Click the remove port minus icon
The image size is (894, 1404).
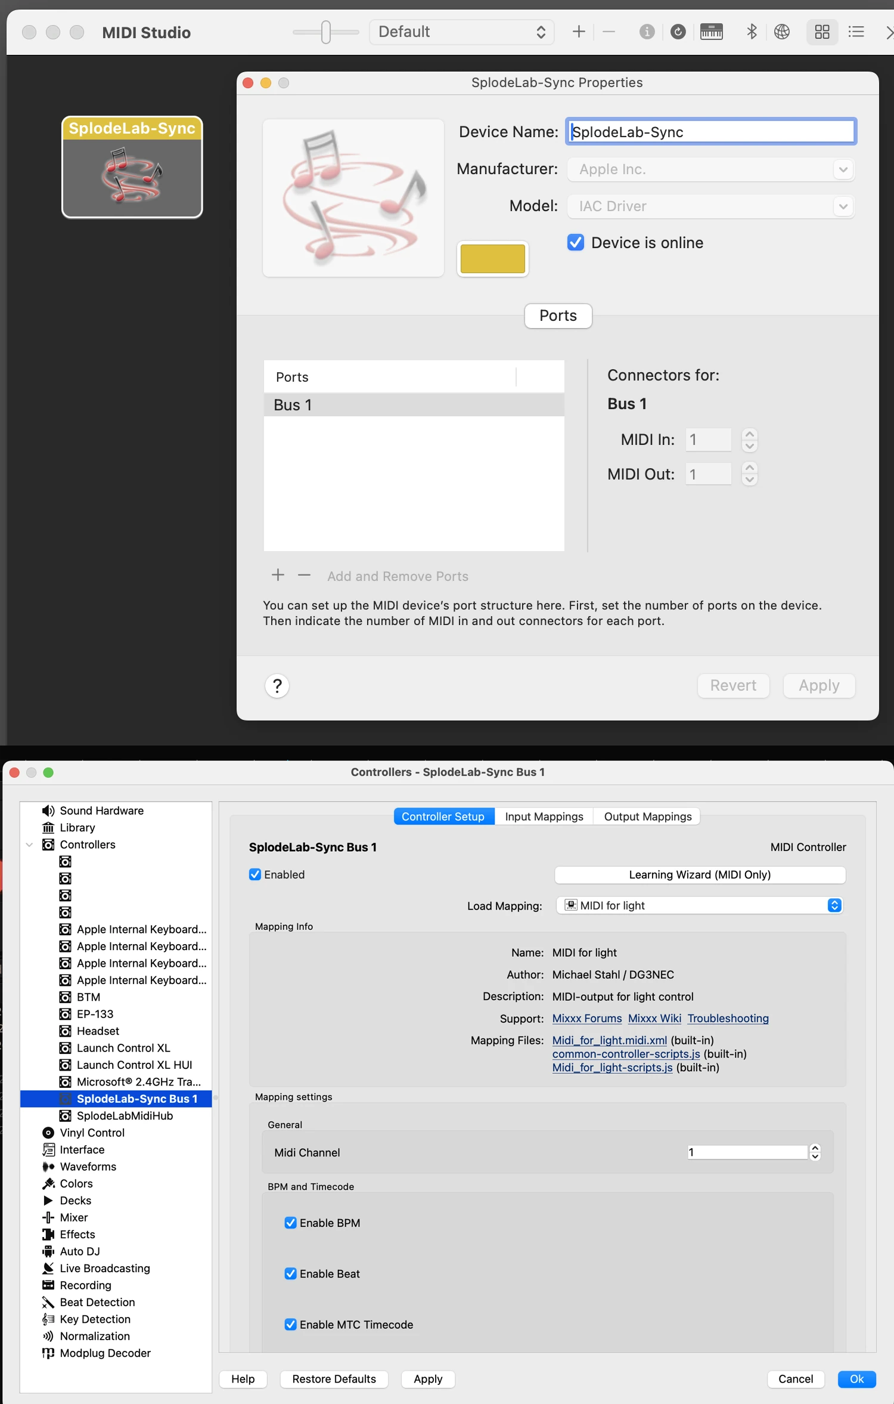coord(304,575)
